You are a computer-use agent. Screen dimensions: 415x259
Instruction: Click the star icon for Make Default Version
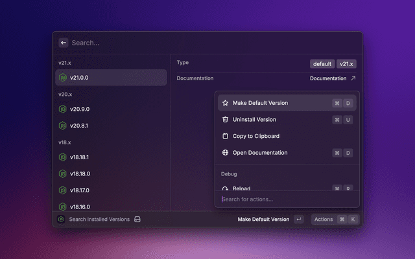click(225, 103)
